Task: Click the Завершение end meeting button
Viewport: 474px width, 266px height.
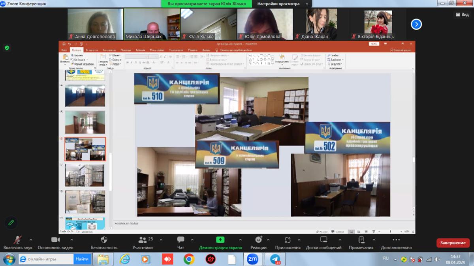Action: [x=453, y=243]
